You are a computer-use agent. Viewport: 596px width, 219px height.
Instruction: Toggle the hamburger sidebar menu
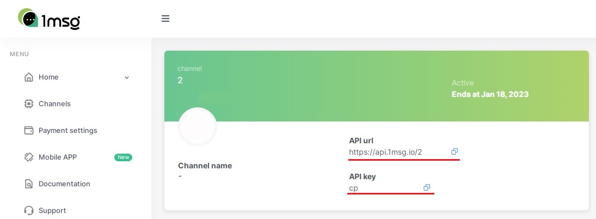coord(165,19)
